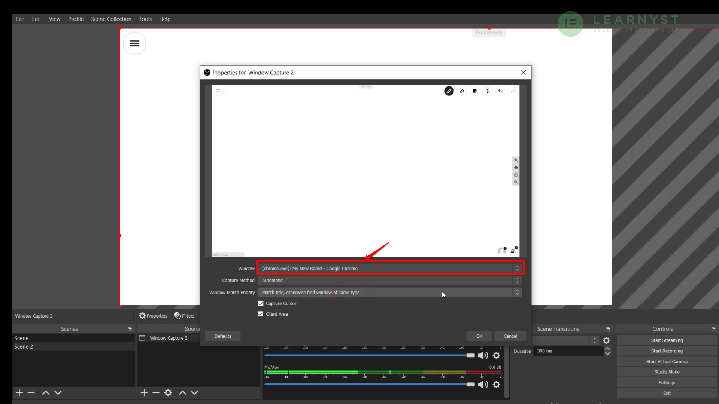Click the small hamburger icon in the preview

pos(218,91)
